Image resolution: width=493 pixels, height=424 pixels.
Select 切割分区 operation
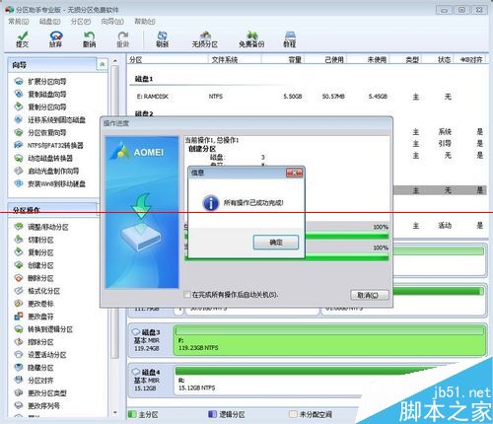pos(35,240)
